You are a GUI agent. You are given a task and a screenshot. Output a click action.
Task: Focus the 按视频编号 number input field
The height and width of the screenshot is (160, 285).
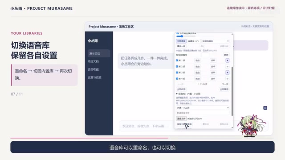click(x=205, y=55)
